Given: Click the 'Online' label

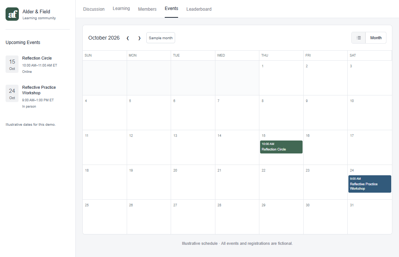Looking at the screenshot, I should (27, 72).
